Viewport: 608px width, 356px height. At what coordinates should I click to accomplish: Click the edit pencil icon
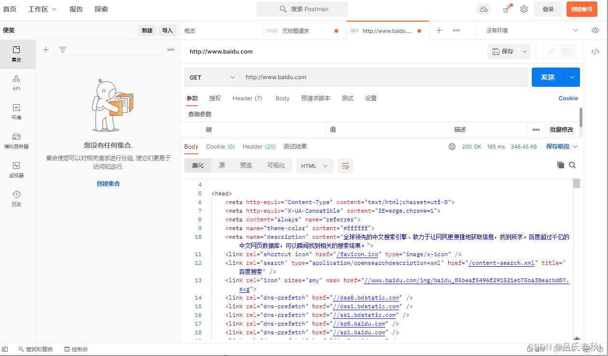551,52
